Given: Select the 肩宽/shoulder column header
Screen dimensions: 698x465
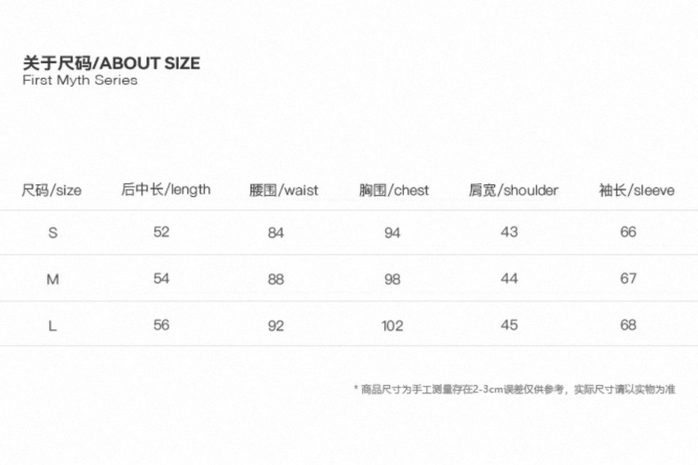Looking at the screenshot, I should (514, 191).
